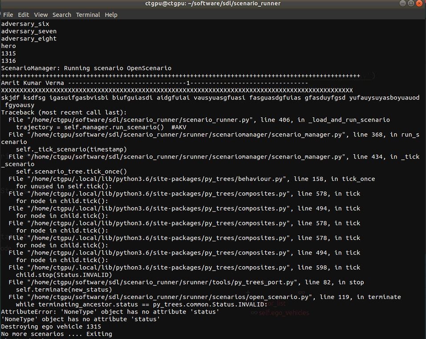Click 'self.terminate(new_status)' line
Image resolution: width=426 pixels, height=339 pixels.
point(64,290)
